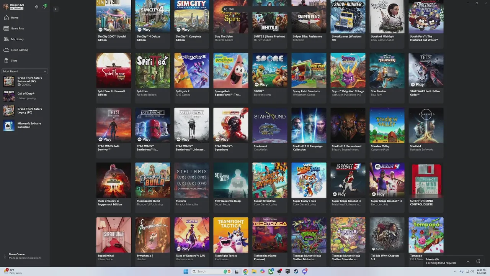The width and height of the screenshot is (490, 276).
Task: Click Play on SimCity 2000 Special Edition
Action: [105, 30]
